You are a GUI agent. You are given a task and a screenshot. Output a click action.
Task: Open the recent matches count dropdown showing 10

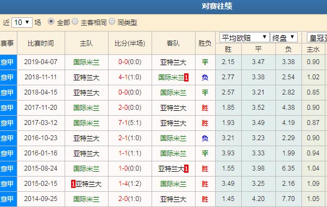(22, 22)
